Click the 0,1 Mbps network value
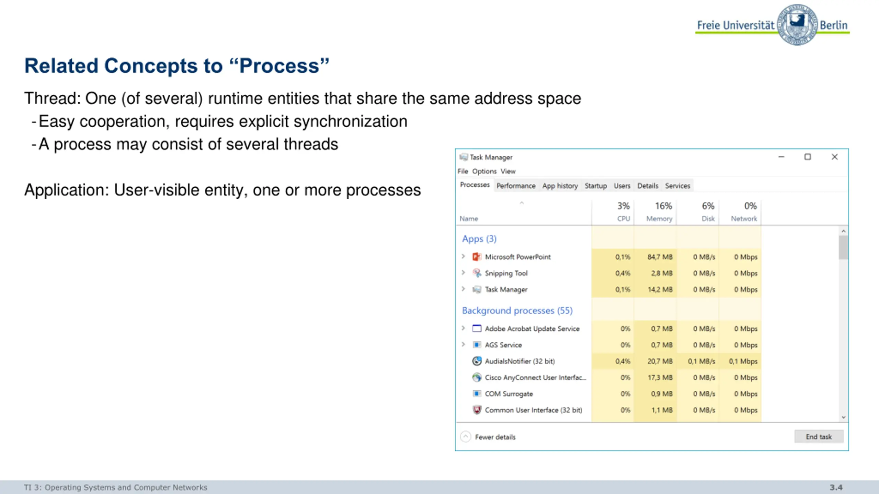Screen dimensions: 879x494 coord(743,361)
